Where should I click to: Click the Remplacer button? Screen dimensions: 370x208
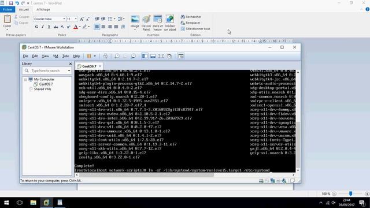(191, 23)
